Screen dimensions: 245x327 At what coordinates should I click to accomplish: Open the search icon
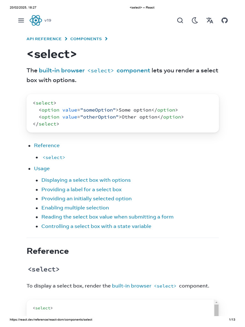point(180,20)
